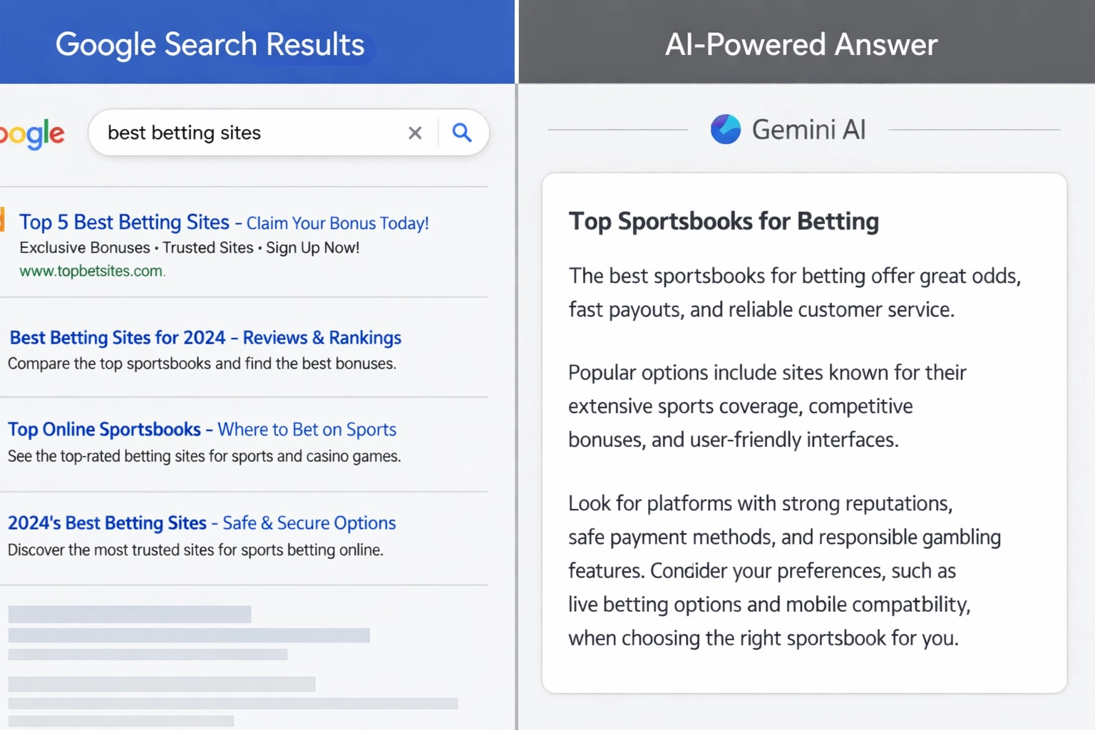The width and height of the screenshot is (1095, 730).
Task: Click the Gemini AI sparkle emblem
Action: coord(725,129)
